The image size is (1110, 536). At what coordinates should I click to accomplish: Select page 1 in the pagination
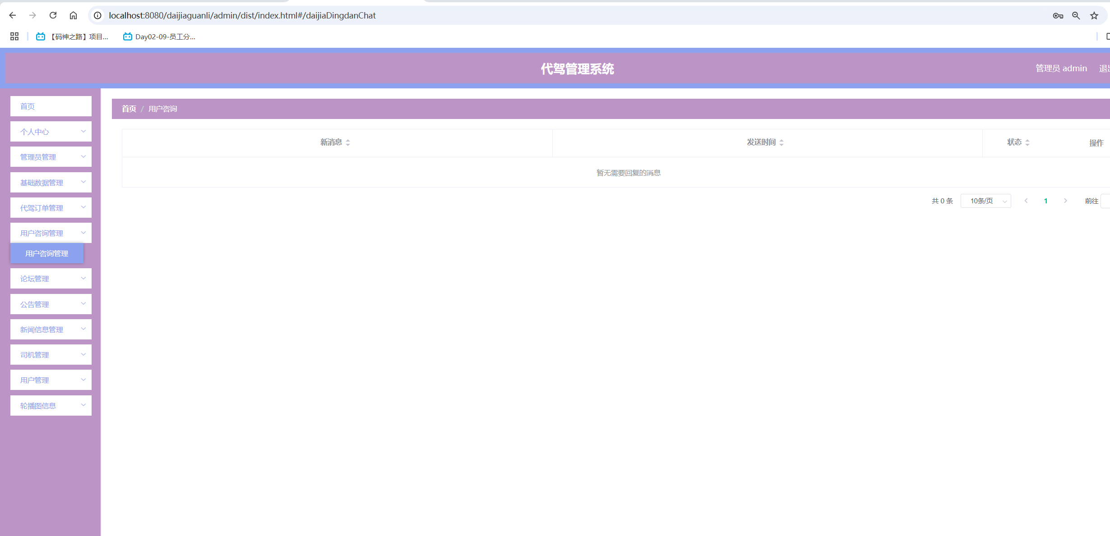(1046, 201)
